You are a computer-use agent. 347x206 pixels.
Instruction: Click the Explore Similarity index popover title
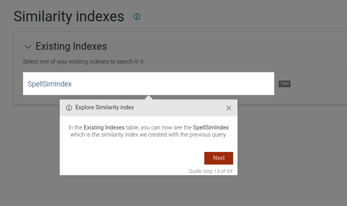coord(105,107)
